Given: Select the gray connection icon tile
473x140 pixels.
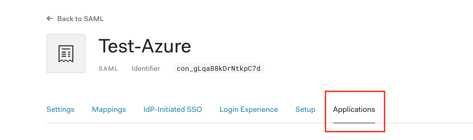Looking at the screenshot, I should click(x=66, y=54).
